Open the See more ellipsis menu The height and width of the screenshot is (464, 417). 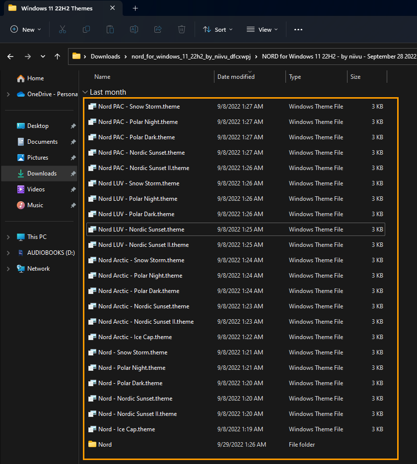298,30
